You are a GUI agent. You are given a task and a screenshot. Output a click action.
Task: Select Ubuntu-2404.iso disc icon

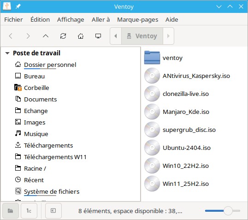pos(152,148)
